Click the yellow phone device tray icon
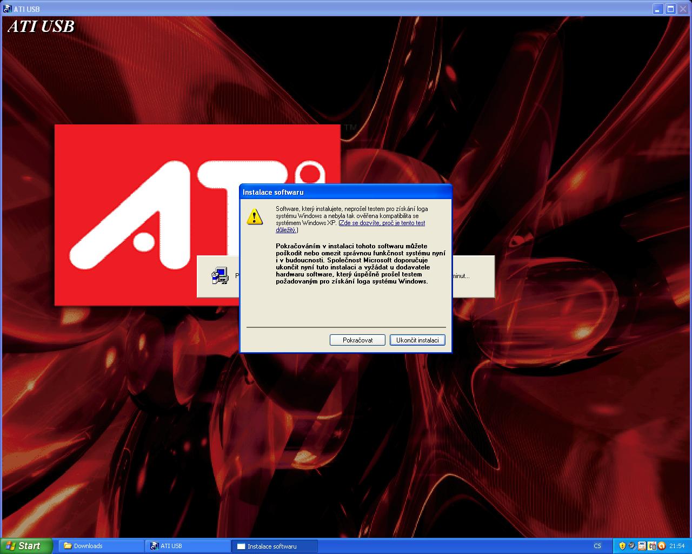 (x=651, y=546)
